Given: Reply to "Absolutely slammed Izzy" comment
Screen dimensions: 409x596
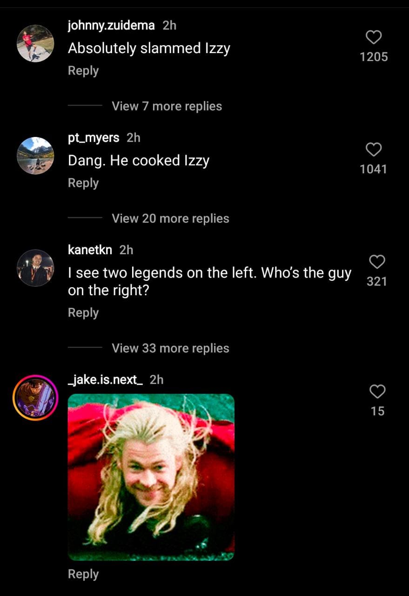Looking at the screenshot, I should coord(83,71).
